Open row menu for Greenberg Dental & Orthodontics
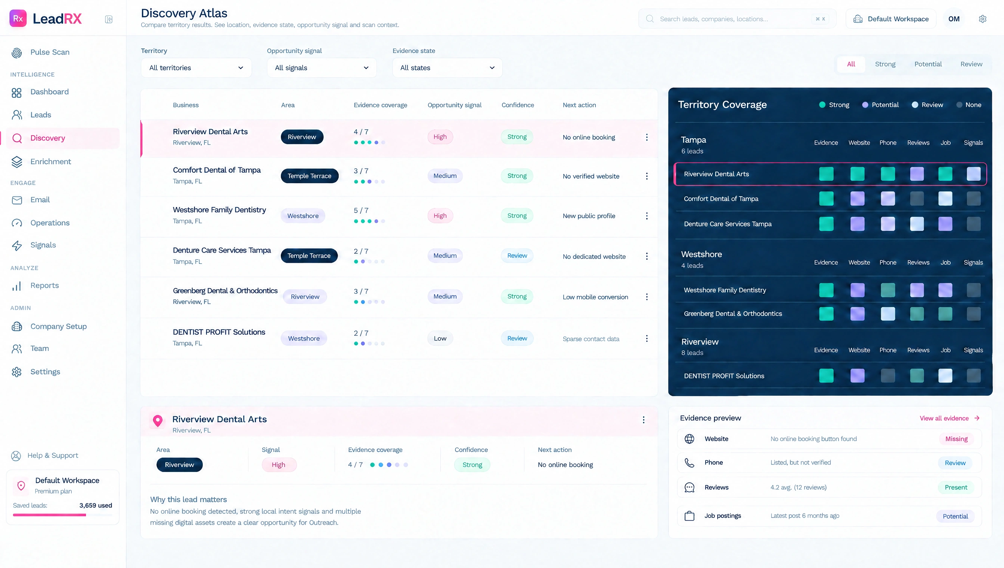Image resolution: width=1004 pixels, height=568 pixels. [647, 297]
